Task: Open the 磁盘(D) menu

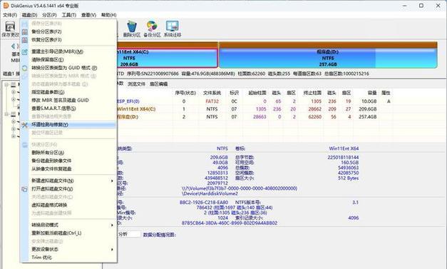Action: (x=30, y=15)
